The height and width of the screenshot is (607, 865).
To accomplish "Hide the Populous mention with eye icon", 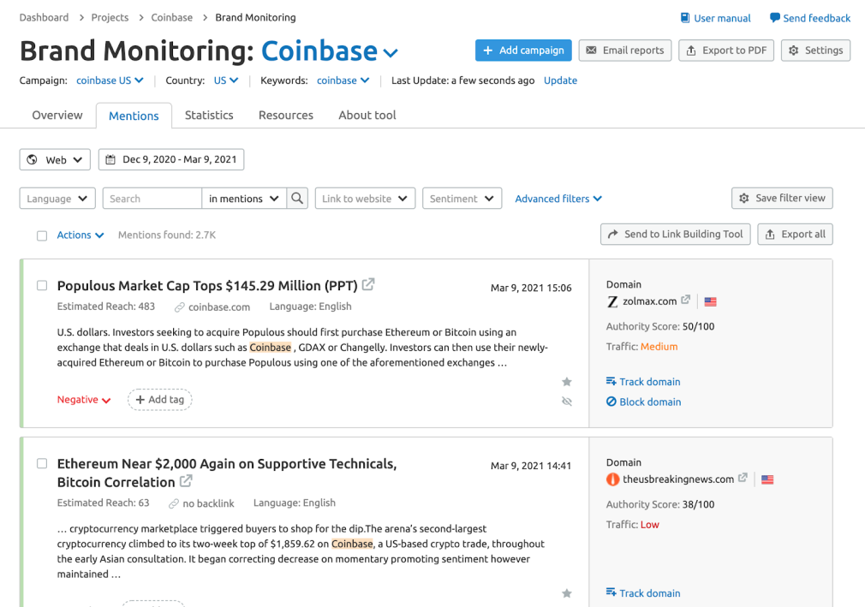I will pos(566,401).
